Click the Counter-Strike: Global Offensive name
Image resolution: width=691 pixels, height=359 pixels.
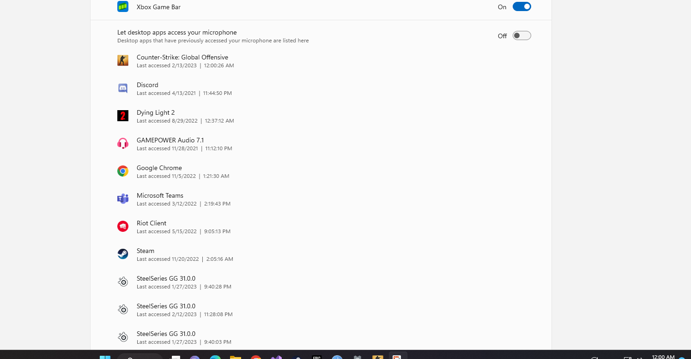182,57
